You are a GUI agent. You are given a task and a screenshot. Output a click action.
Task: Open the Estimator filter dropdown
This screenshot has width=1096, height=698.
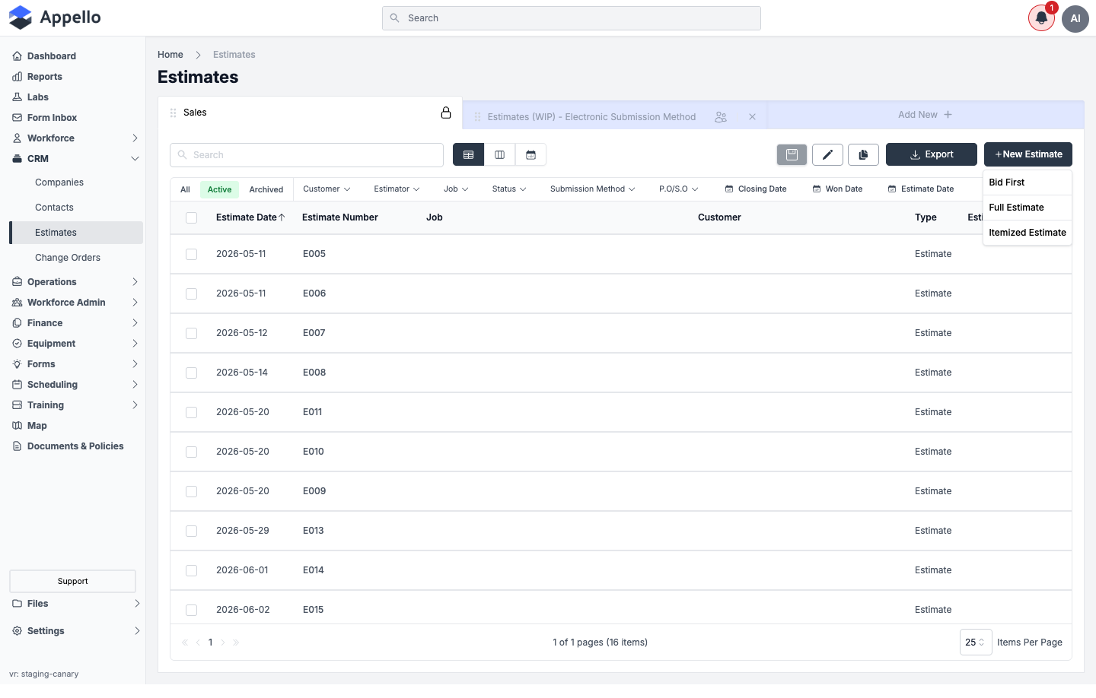[x=397, y=189]
